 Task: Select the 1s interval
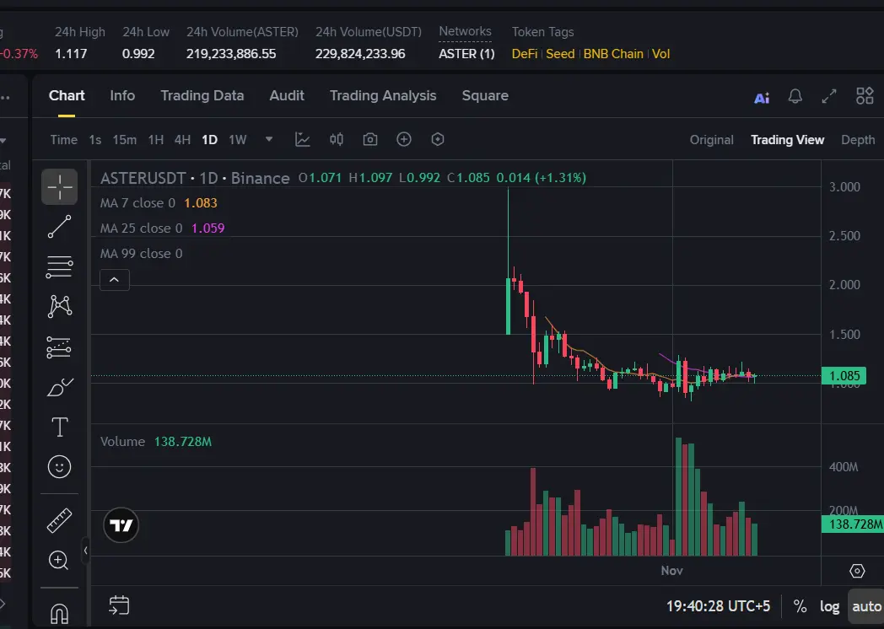[x=95, y=140]
